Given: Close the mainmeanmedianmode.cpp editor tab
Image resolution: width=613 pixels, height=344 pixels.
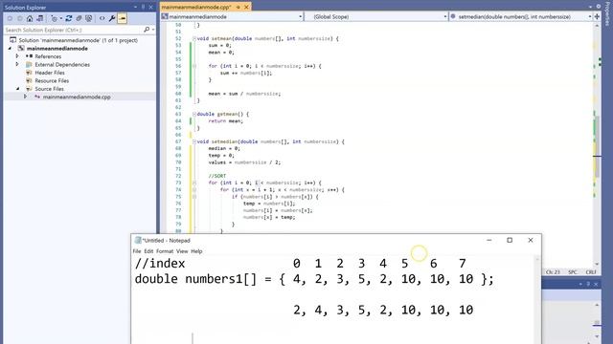Looking at the screenshot, I should coord(246,7).
